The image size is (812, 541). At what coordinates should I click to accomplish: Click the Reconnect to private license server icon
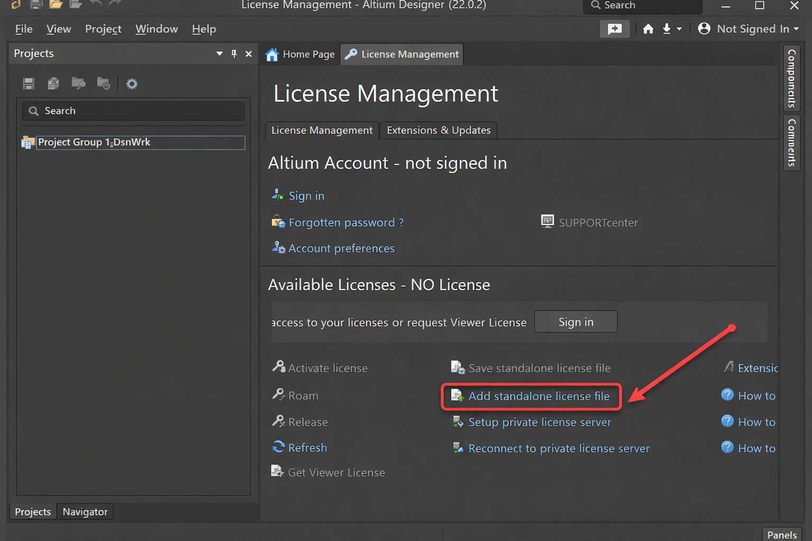458,448
